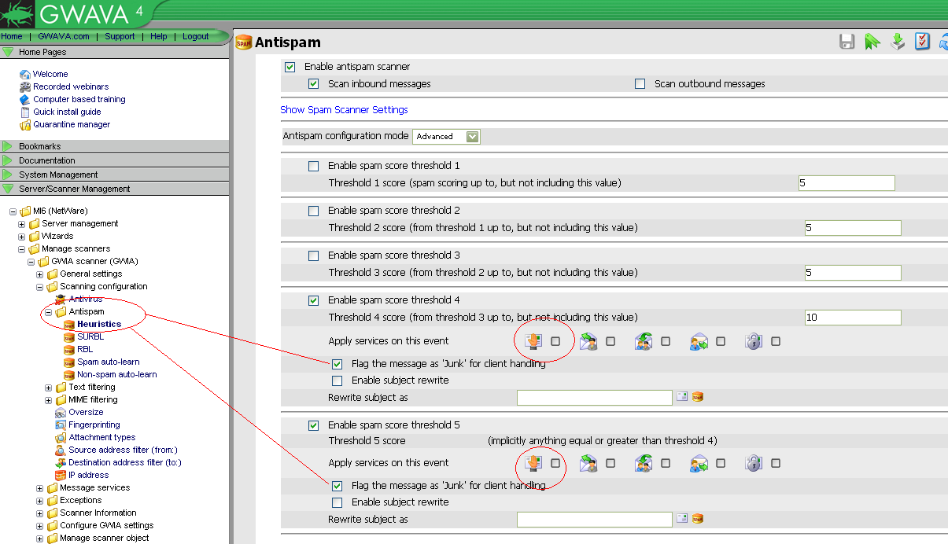
Task: Click the orange spam tag icon in threshold 5
Action: point(697,519)
